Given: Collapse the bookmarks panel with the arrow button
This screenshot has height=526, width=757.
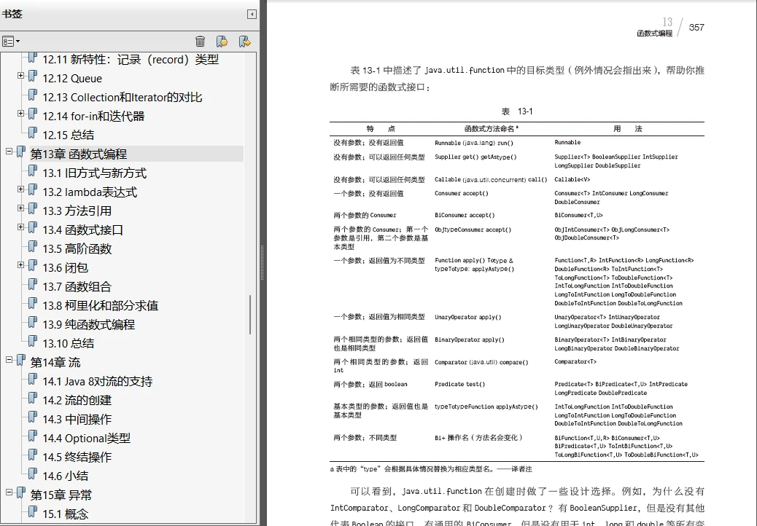Looking at the screenshot, I should (252, 14).
